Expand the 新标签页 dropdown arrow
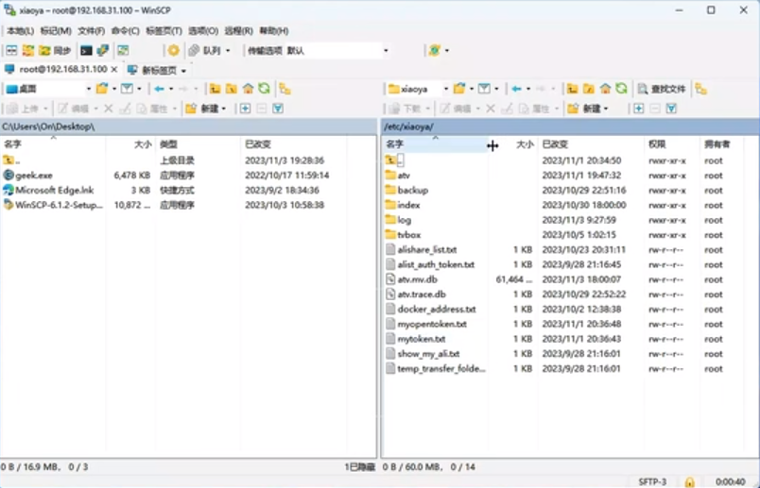Screen dimensions: 760x488 [x=183, y=71]
